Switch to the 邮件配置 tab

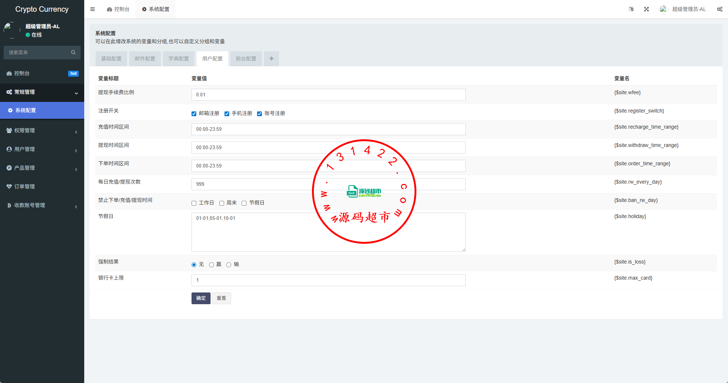145,59
